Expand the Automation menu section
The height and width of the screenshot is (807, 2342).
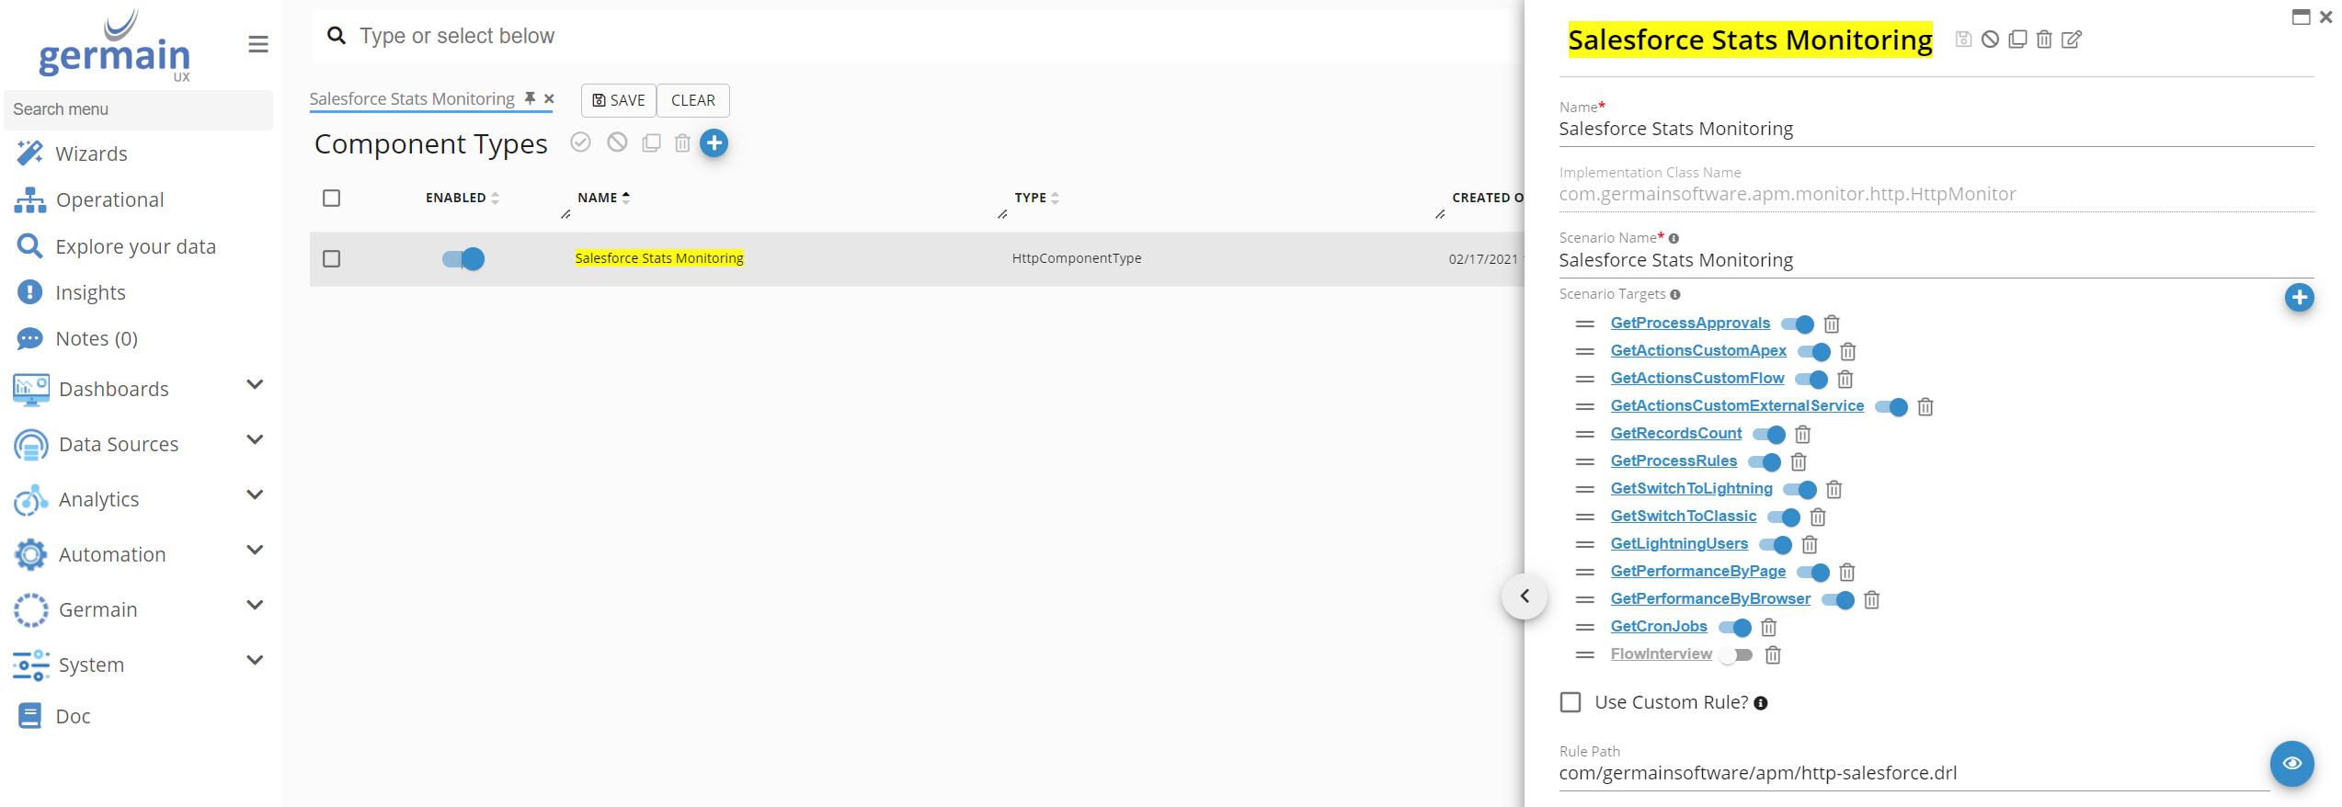(x=255, y=551)
